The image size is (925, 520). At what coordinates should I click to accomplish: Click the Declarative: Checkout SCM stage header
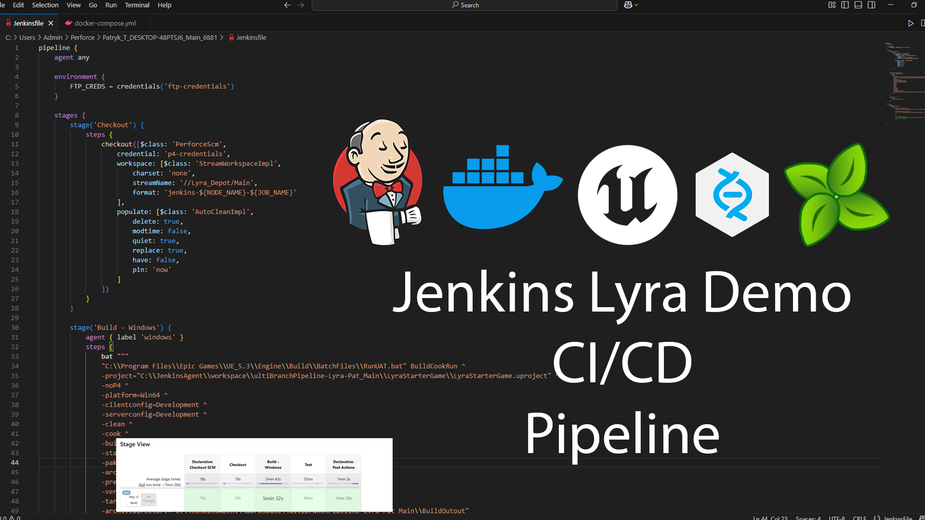tap(202, 465)
